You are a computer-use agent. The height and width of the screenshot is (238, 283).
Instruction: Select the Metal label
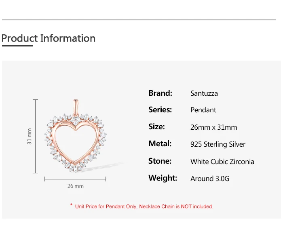(160, 143)
